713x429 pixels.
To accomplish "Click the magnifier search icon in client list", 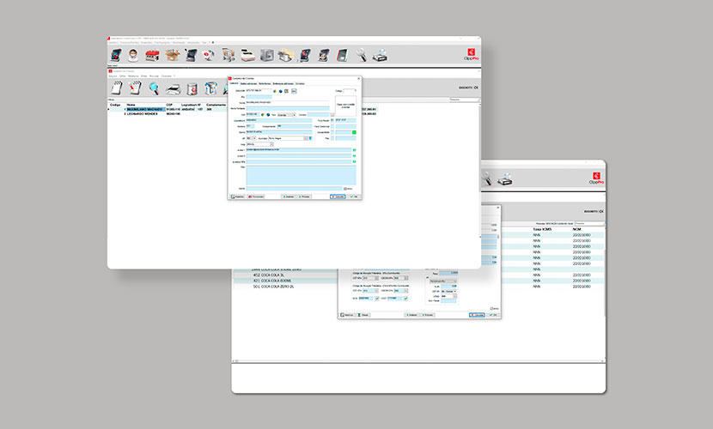I will coord(154,88).
